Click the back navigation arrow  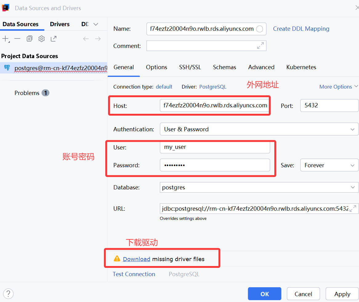[x=86, y=39]
